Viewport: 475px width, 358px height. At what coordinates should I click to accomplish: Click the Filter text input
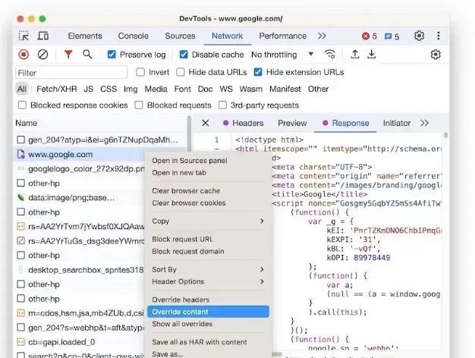click(71, 73)
